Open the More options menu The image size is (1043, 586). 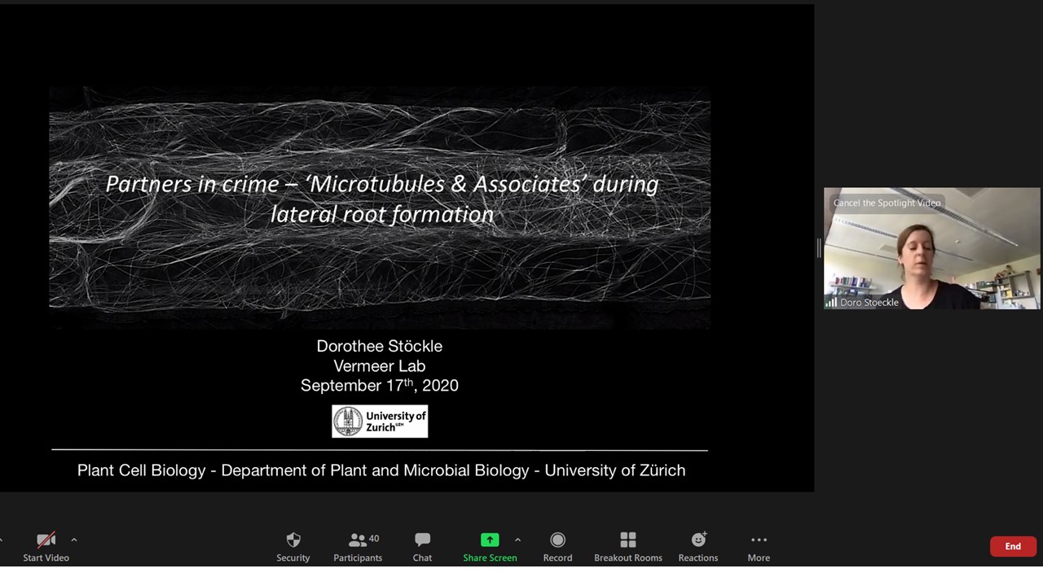(x=759, y=545)
